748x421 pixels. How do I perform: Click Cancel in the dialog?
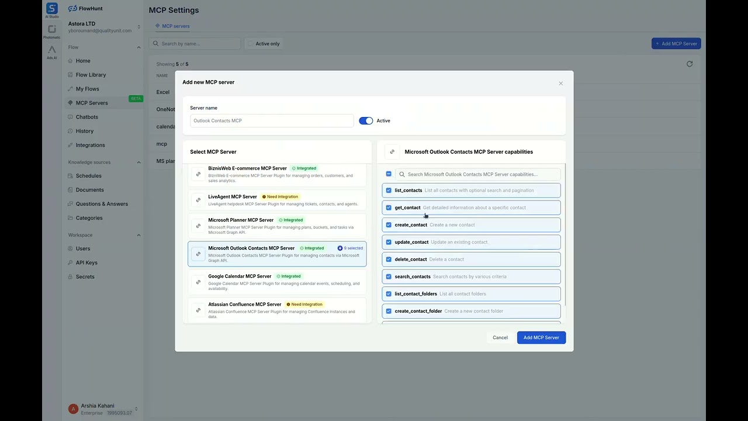500,337
